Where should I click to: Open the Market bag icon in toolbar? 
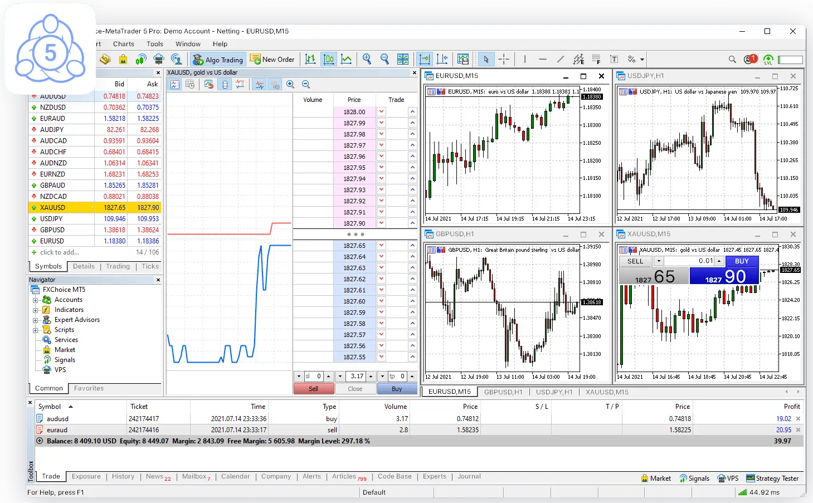tap(123, 59)
